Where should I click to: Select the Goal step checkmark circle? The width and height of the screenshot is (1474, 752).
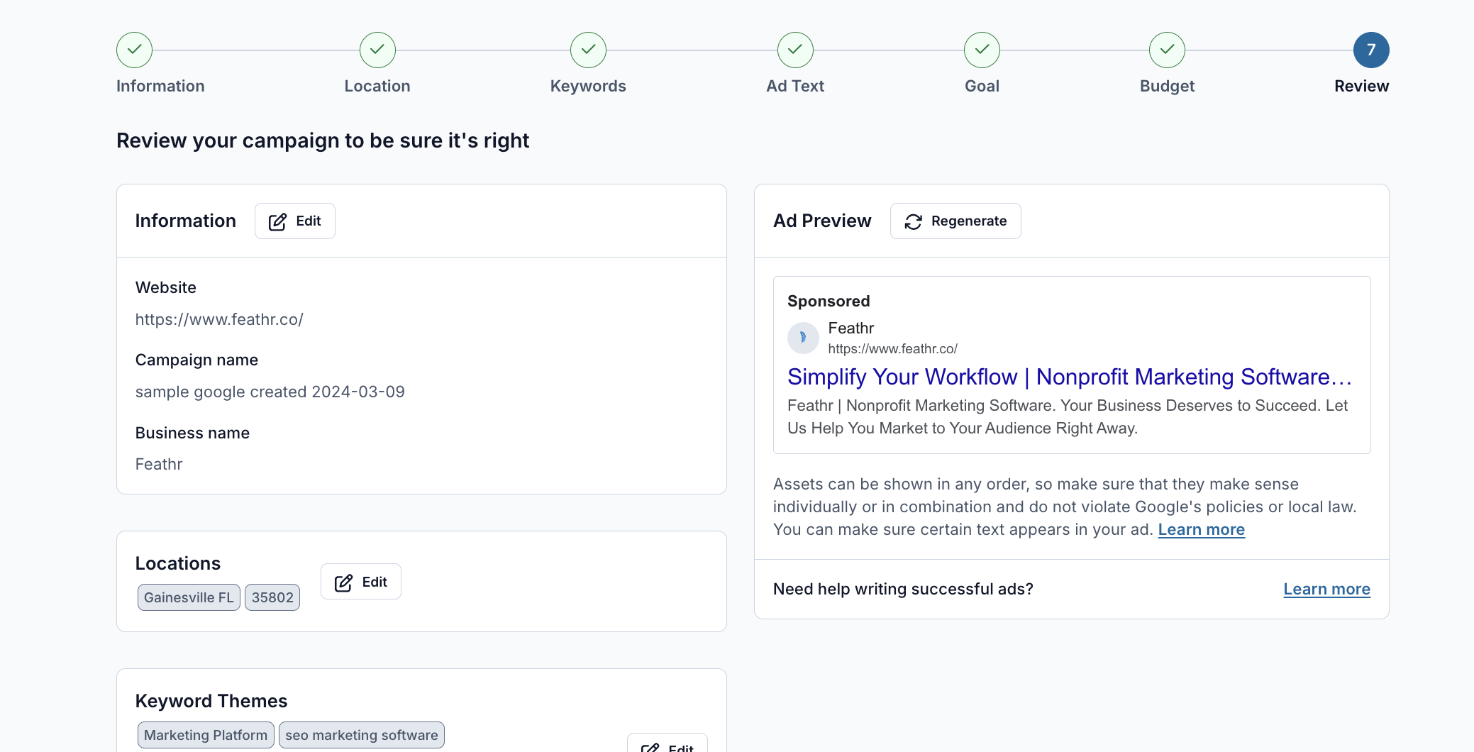[x=982, y=50]
